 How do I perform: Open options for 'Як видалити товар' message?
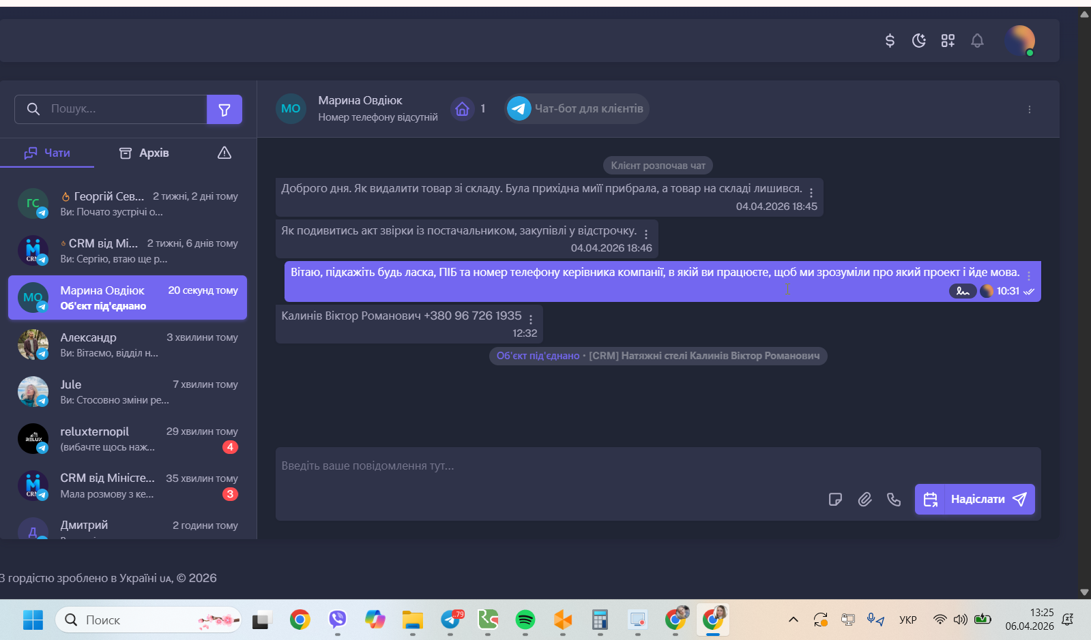pos(811,193)
